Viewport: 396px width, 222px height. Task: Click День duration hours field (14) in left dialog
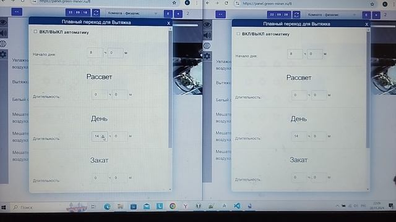[x=100, y=136]
